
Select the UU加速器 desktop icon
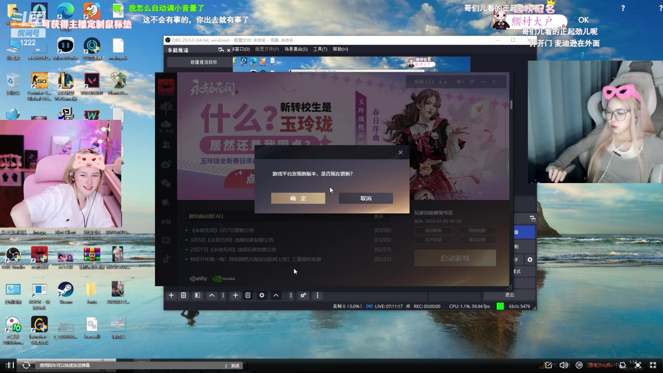92,49
